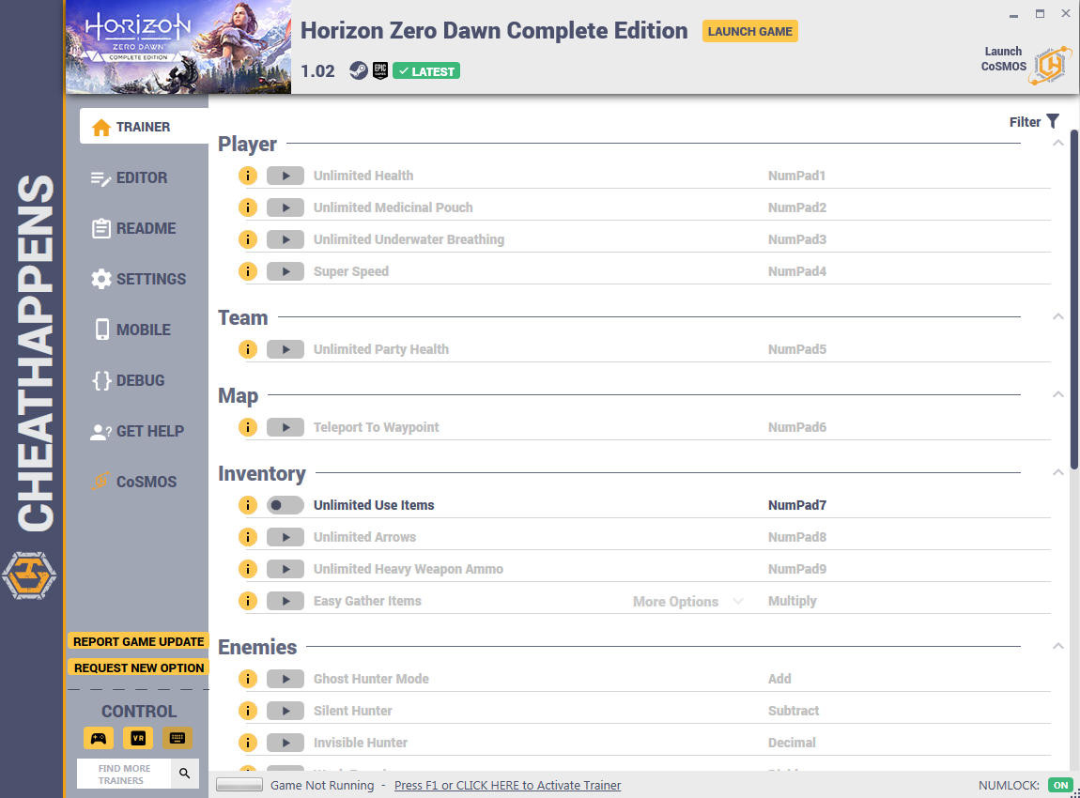Click link to Activate Trainer
Image resolution: width=1080 pixels, height=798 pixels.
click(508, 785)
